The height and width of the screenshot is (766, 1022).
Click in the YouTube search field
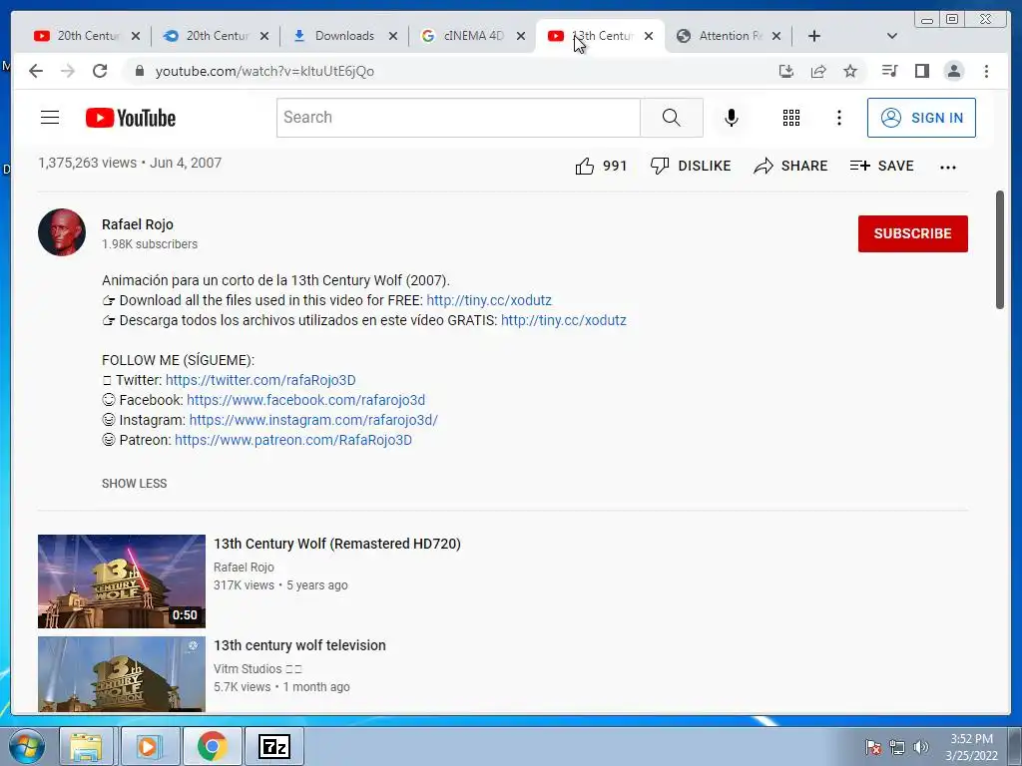coord(458,118)
